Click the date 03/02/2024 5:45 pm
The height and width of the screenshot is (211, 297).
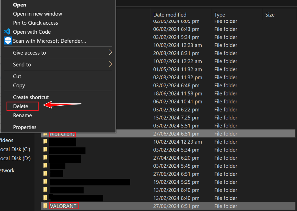[176, 166]
